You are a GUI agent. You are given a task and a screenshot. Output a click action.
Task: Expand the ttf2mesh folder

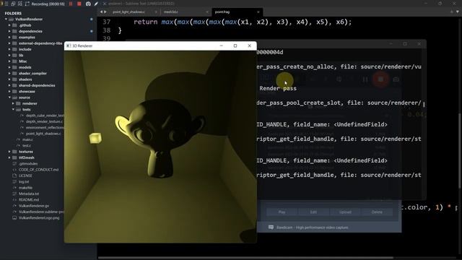[9, 157]
